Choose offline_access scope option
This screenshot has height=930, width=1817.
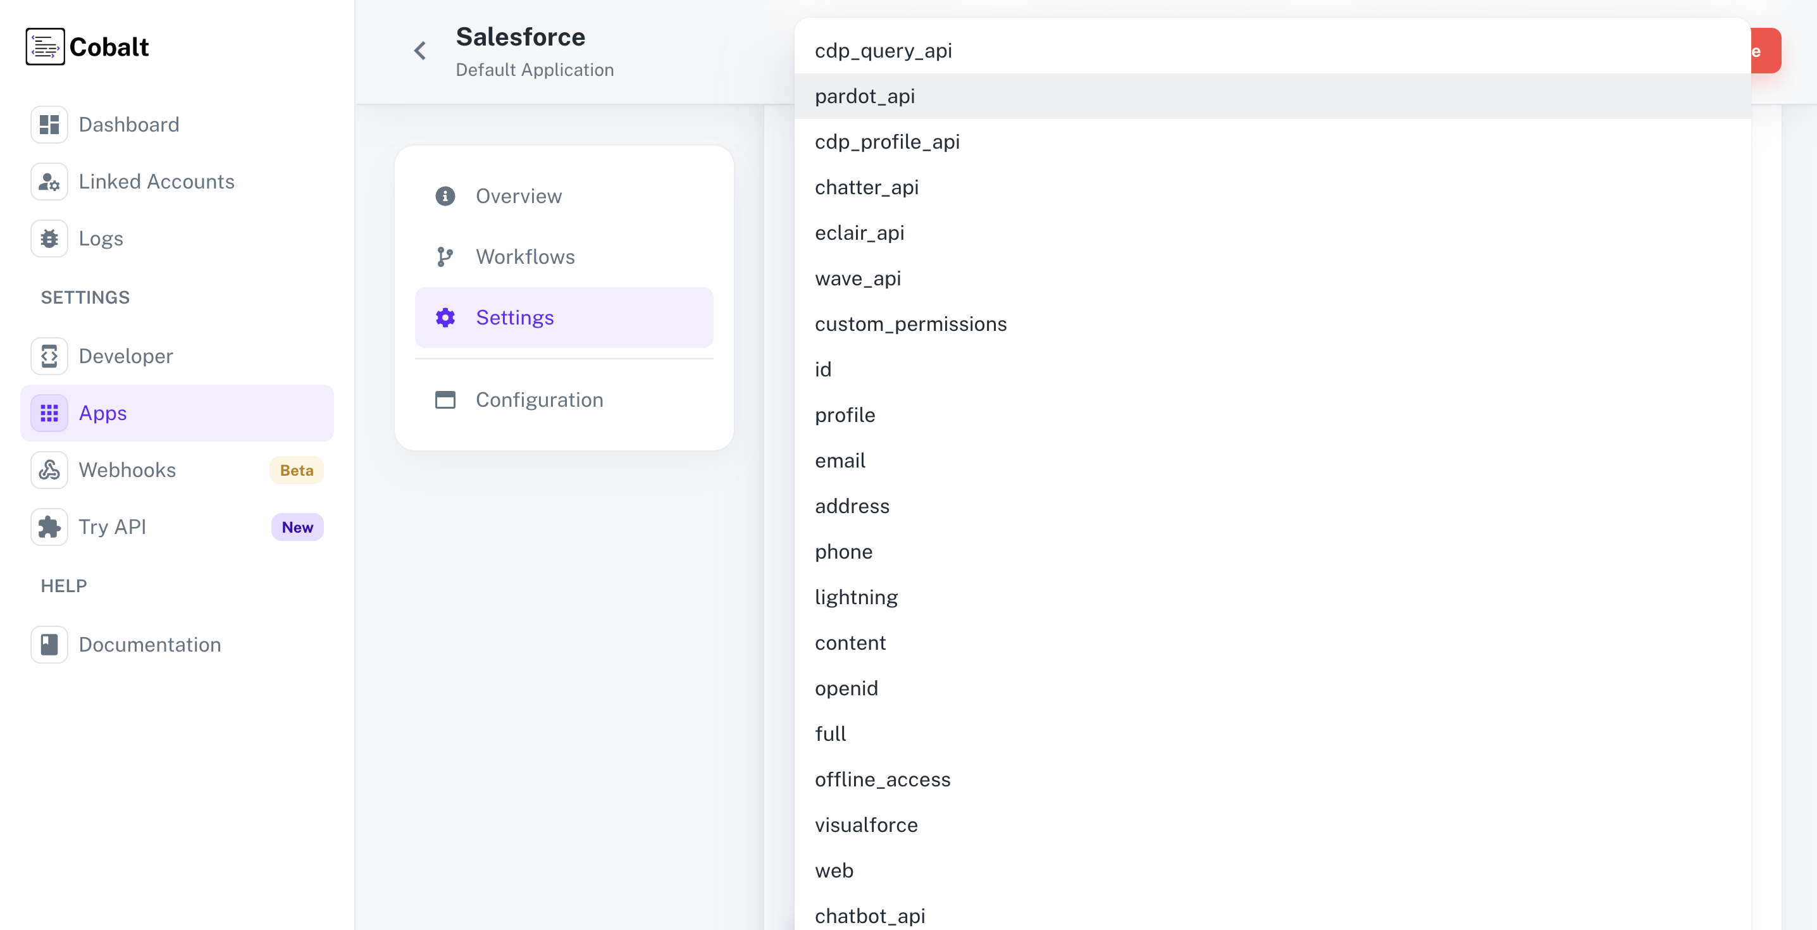[x=883, y=779]
